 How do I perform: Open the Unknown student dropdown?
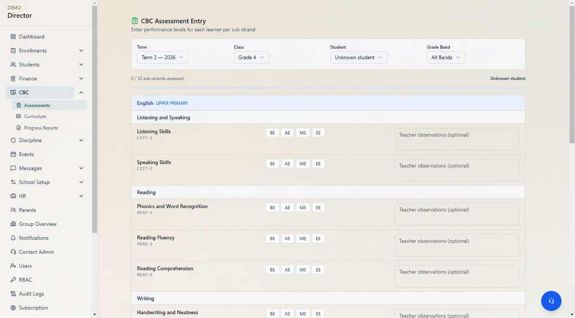[359, 58]
